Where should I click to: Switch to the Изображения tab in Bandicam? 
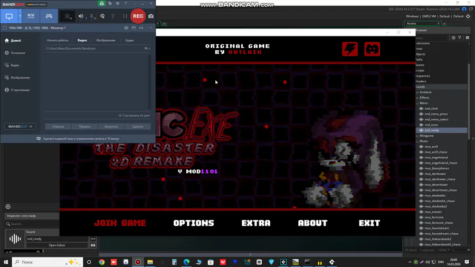[106, 40]
